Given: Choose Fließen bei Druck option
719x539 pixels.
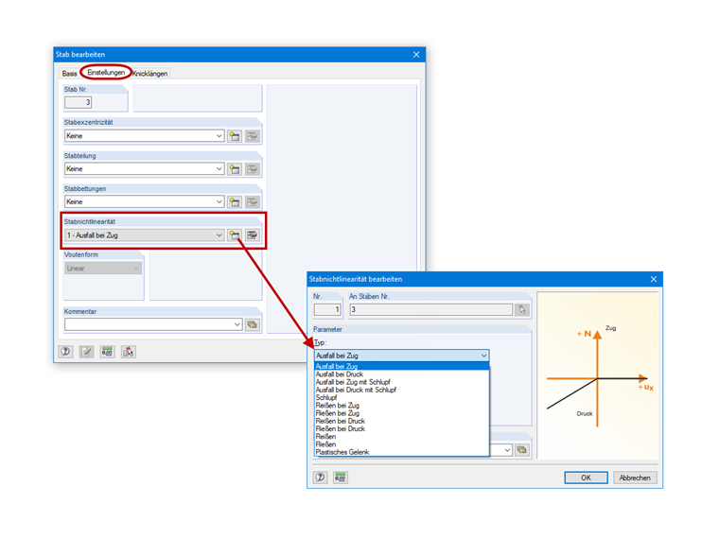Looking at the screenshot, I should tap(402, 429).
